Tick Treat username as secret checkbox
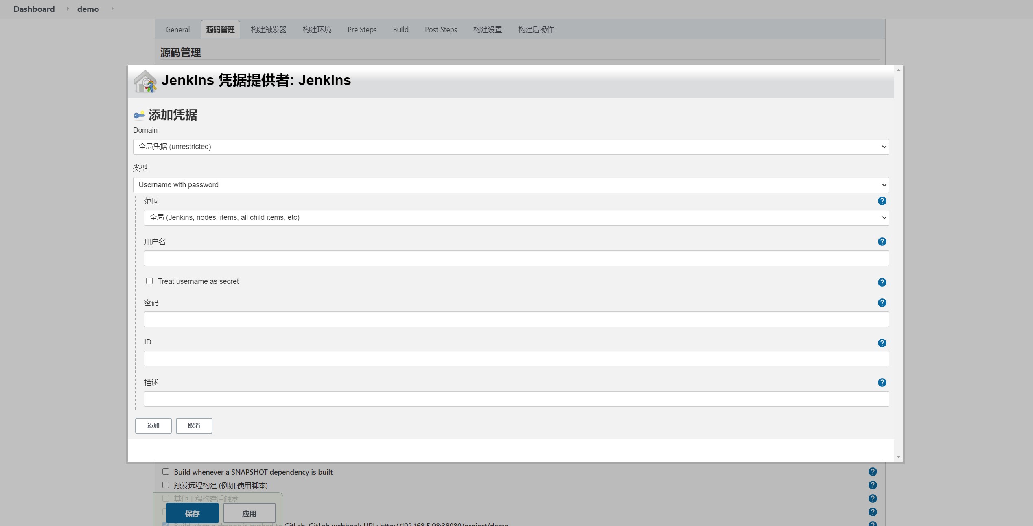Viewport: 1033px width, 526px height. point(149,281)
